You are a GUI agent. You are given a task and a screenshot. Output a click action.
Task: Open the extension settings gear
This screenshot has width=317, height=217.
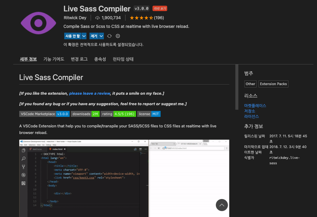pos(118,36)
